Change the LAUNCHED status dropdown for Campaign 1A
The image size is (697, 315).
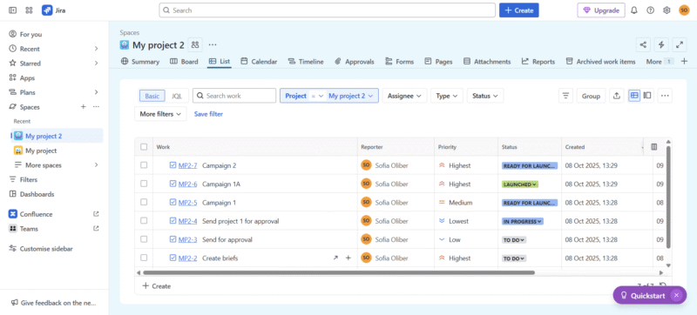coord(520,184)
